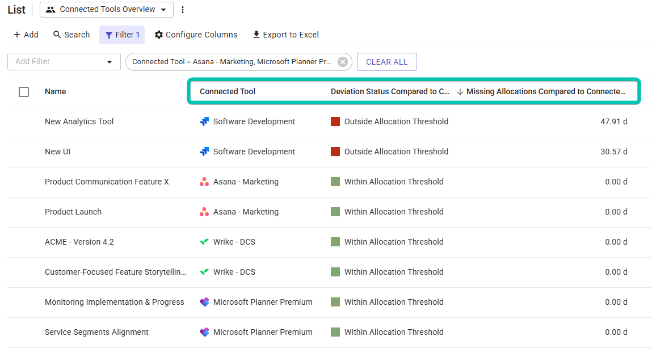
Task: Click the descending sort arrow on Missing Allocations
Action: coord(460,91)
